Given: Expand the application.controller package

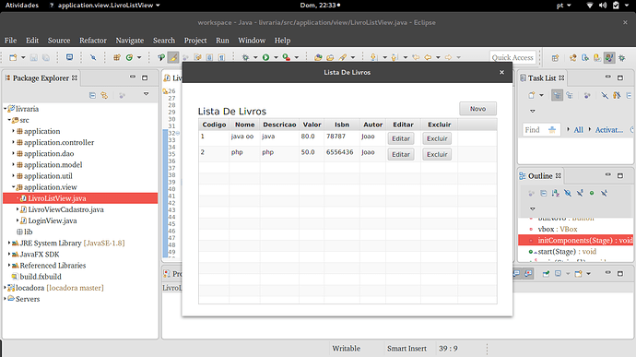Looking at the screenshot, I should click(x=13, y=143).
